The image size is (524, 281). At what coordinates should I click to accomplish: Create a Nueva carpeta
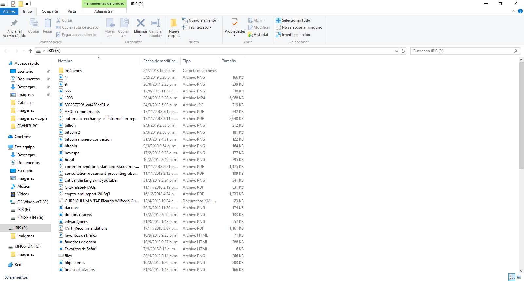[174, 28]
